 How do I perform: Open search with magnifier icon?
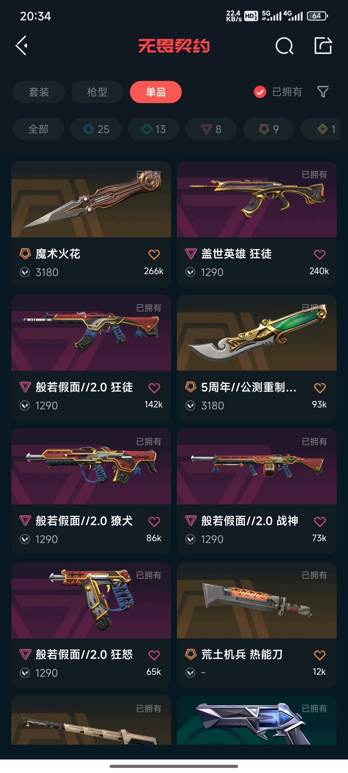pyautogui.click(x=285, y=46)
